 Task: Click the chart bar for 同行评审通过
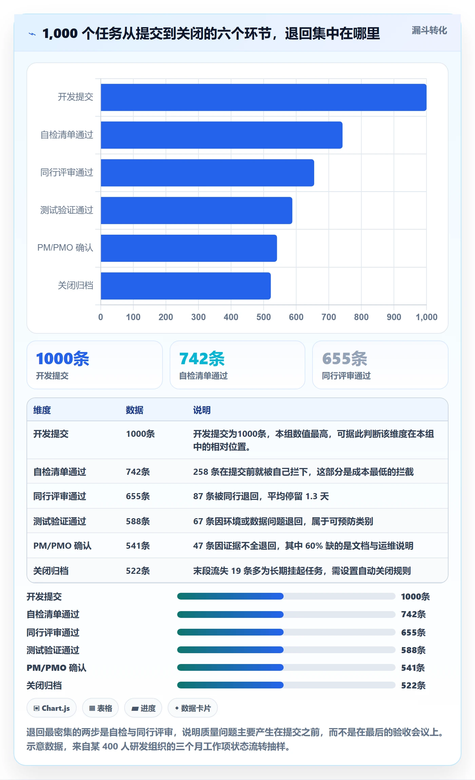tap(207, 173)
